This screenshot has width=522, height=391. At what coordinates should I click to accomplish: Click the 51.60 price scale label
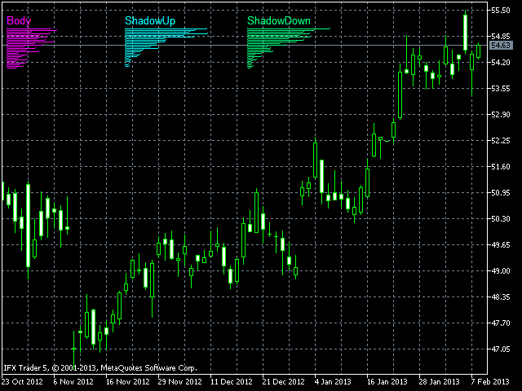(x=501, y=166)
